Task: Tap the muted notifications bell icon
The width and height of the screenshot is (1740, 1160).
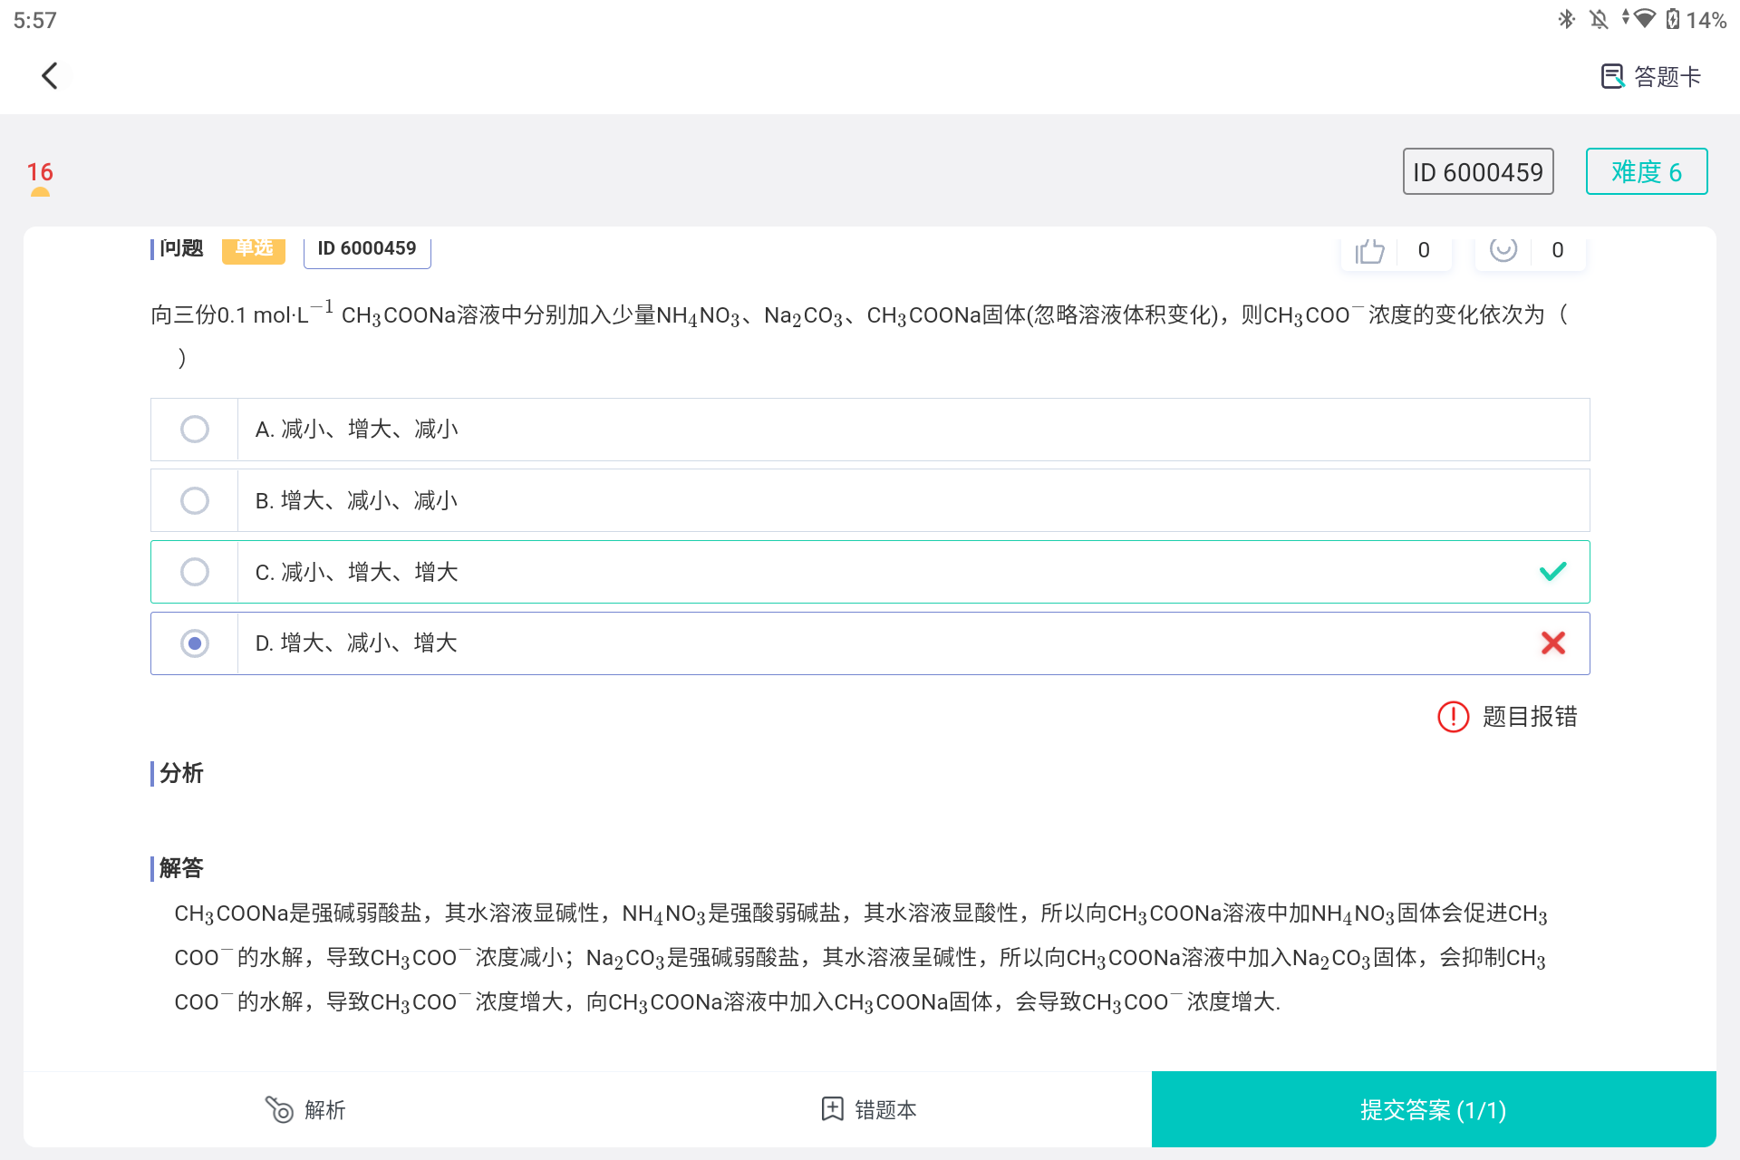Action: pyautogui.click(x=1599, y=19)
